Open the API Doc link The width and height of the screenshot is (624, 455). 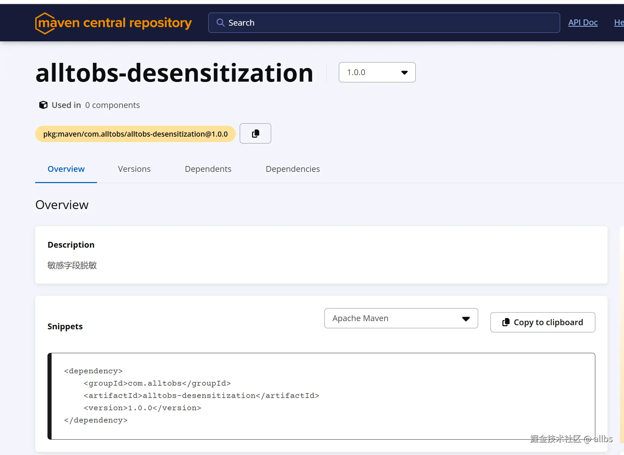tap(583, 23)
